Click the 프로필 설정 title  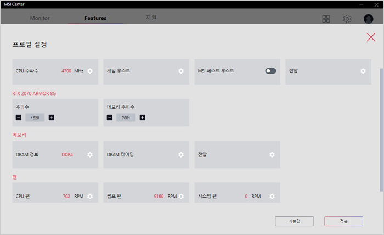pos(30,44)
